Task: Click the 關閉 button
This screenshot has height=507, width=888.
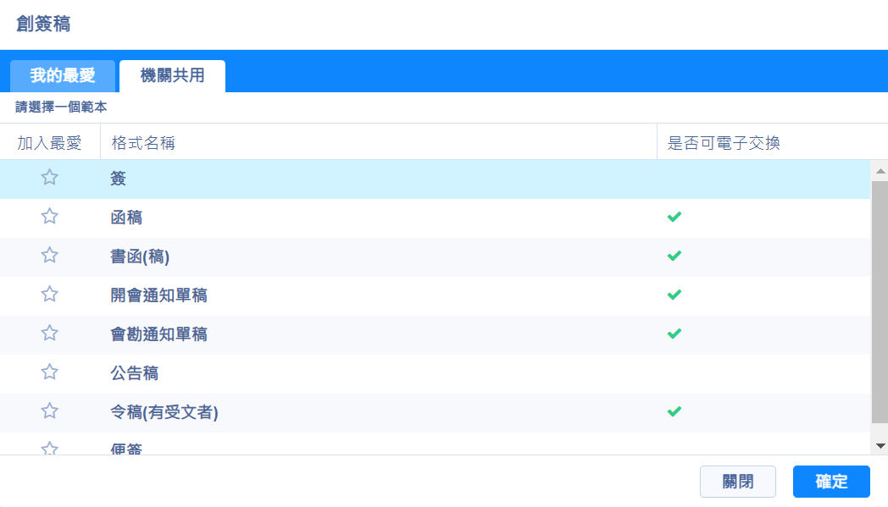Action: (x=737, y=482)
